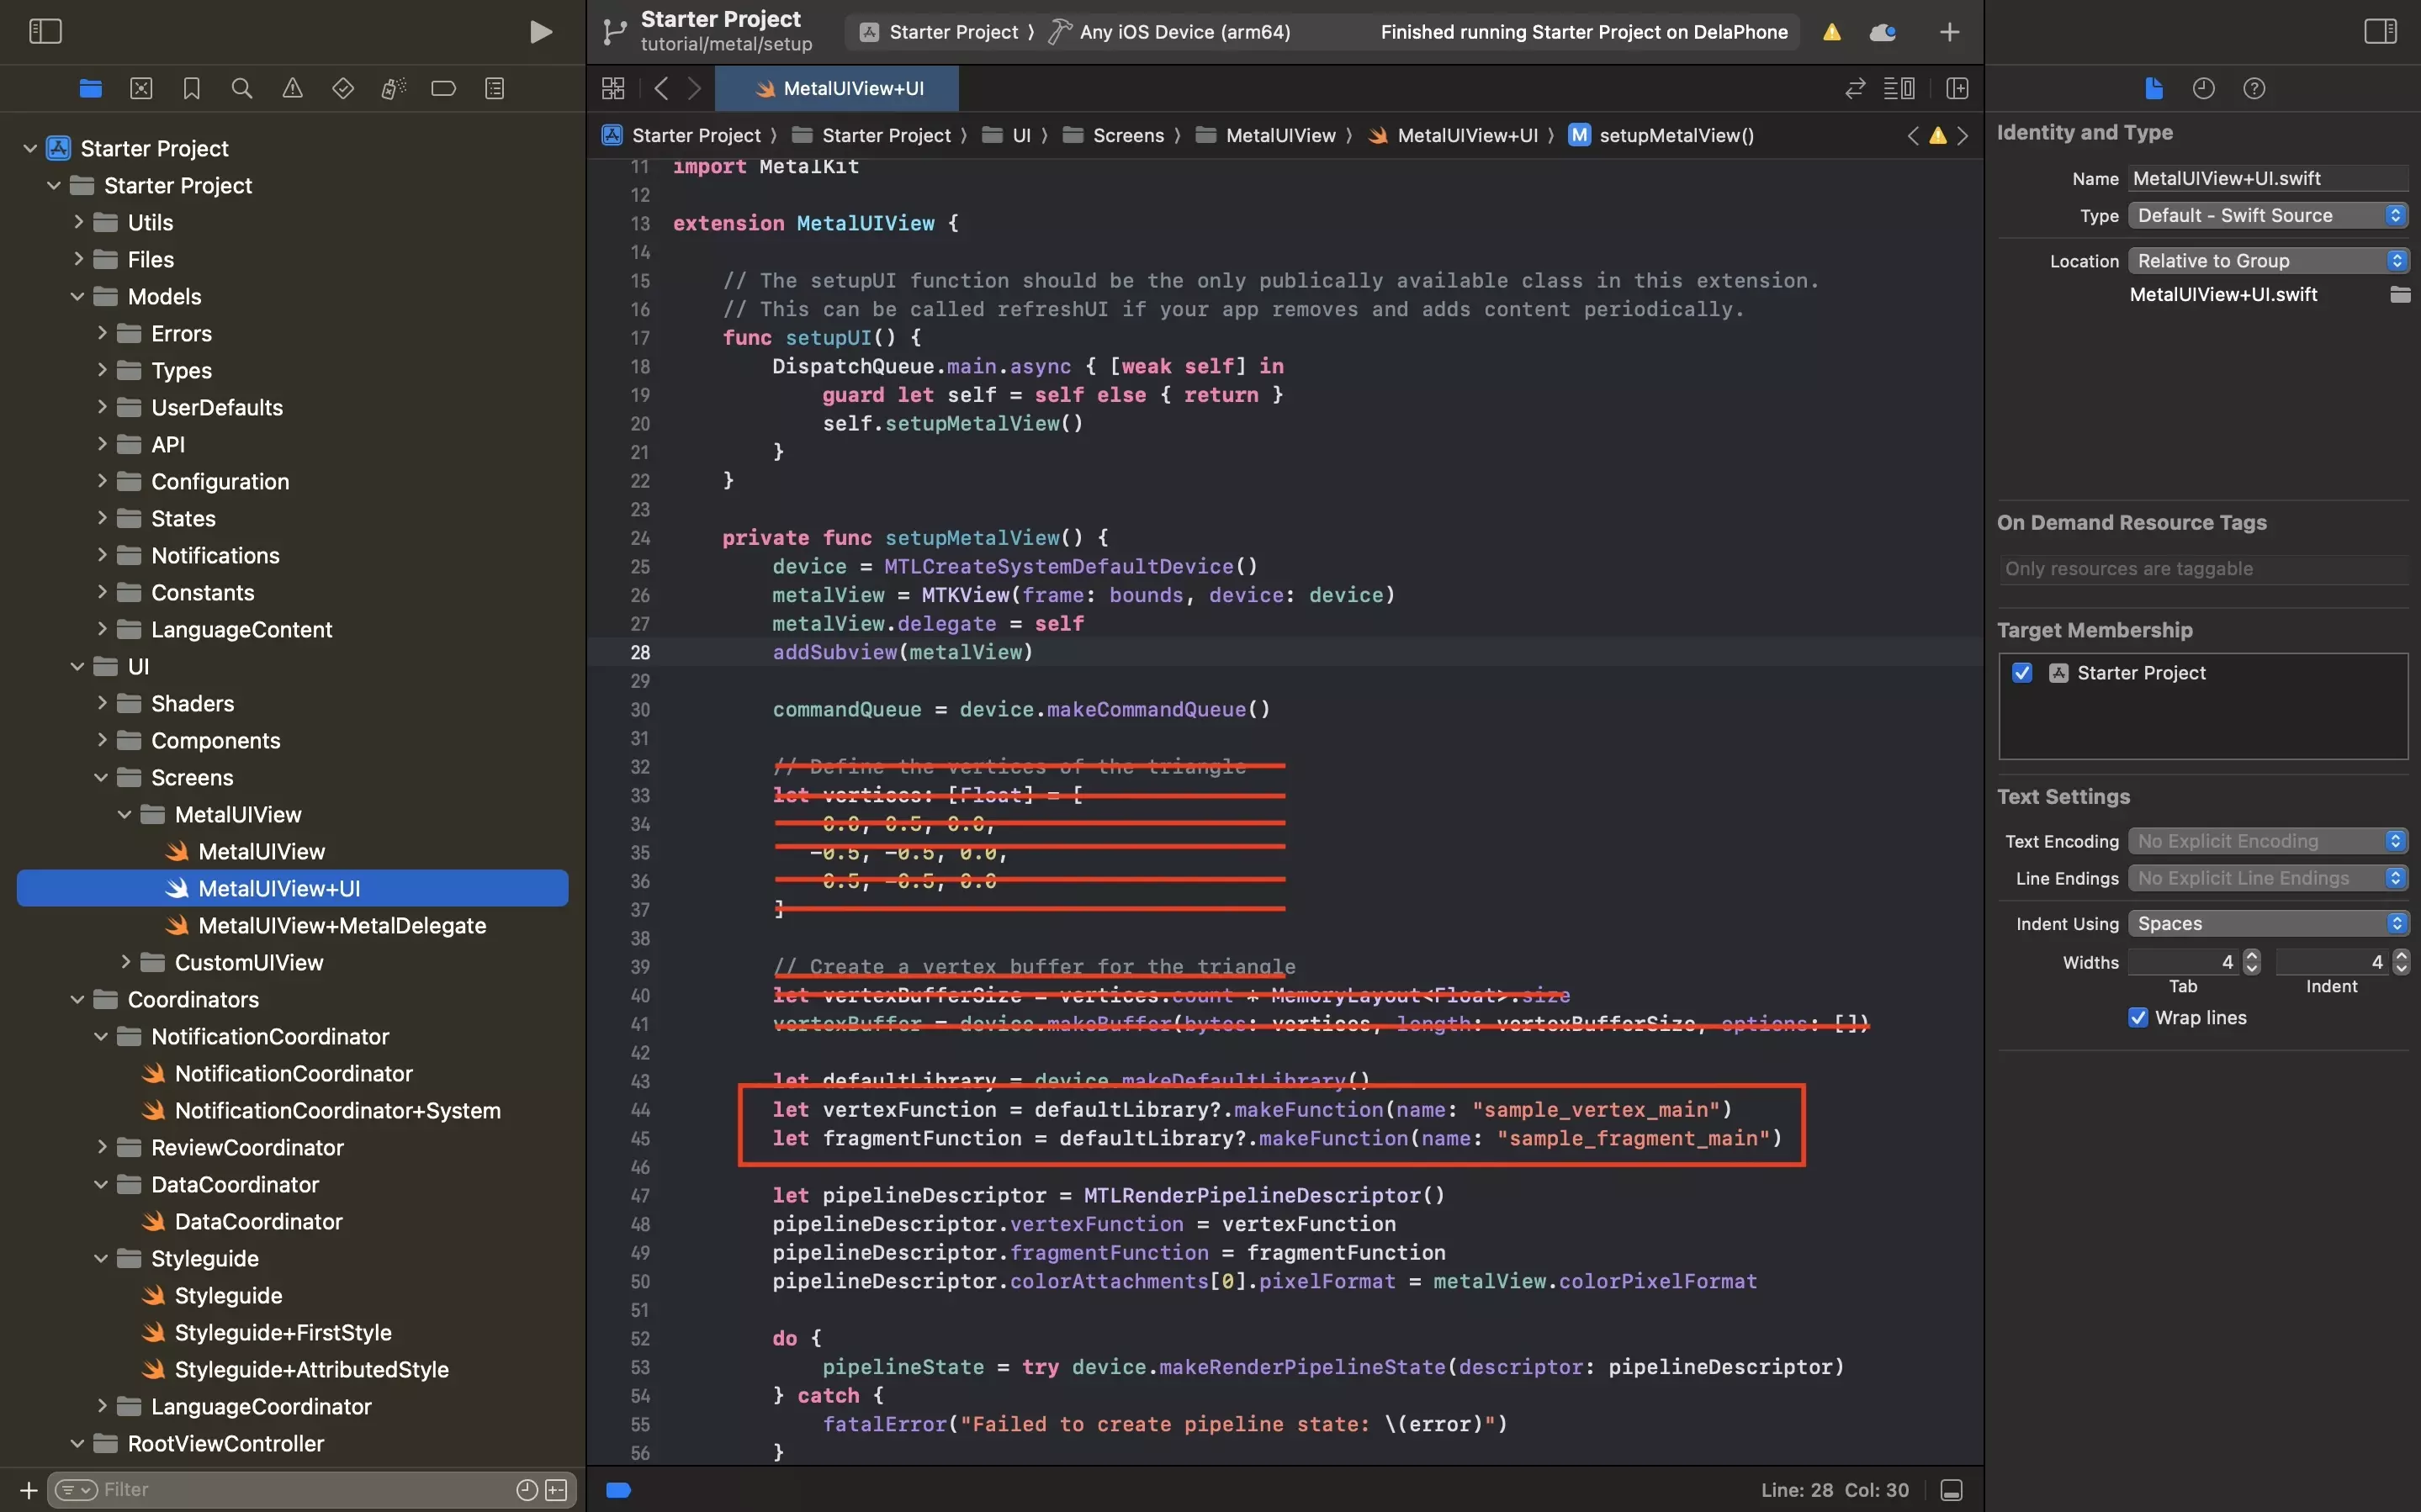Screen dimensions: 2421x1512
Task: Expand the Utils folder
Action: point(78,222)
